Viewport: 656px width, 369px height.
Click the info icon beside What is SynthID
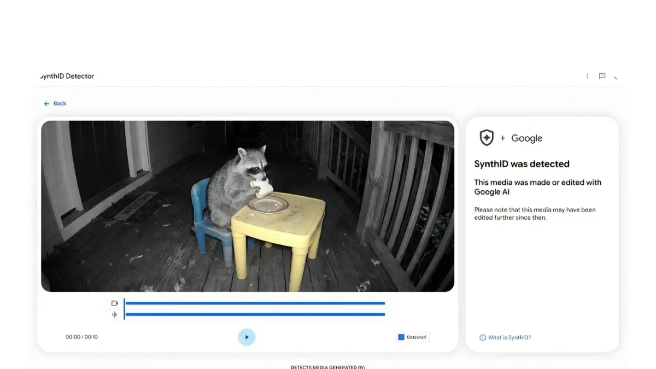pyautogui.click(x=483, y=337)
